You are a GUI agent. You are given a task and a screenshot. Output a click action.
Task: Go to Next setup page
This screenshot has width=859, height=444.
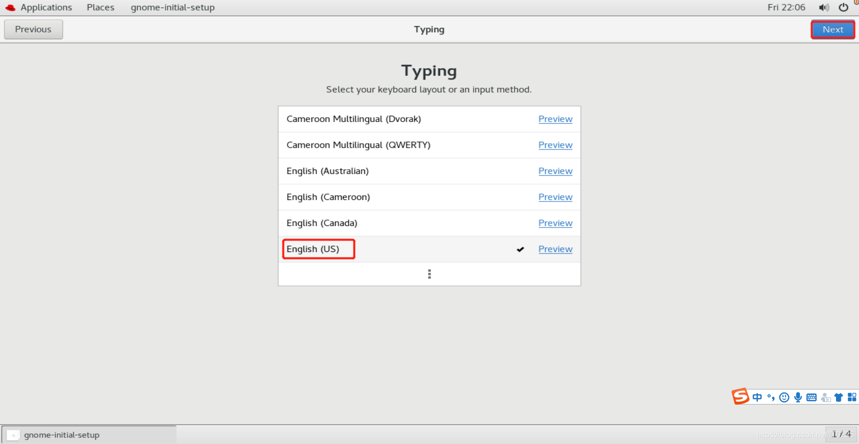coord(833,29)
